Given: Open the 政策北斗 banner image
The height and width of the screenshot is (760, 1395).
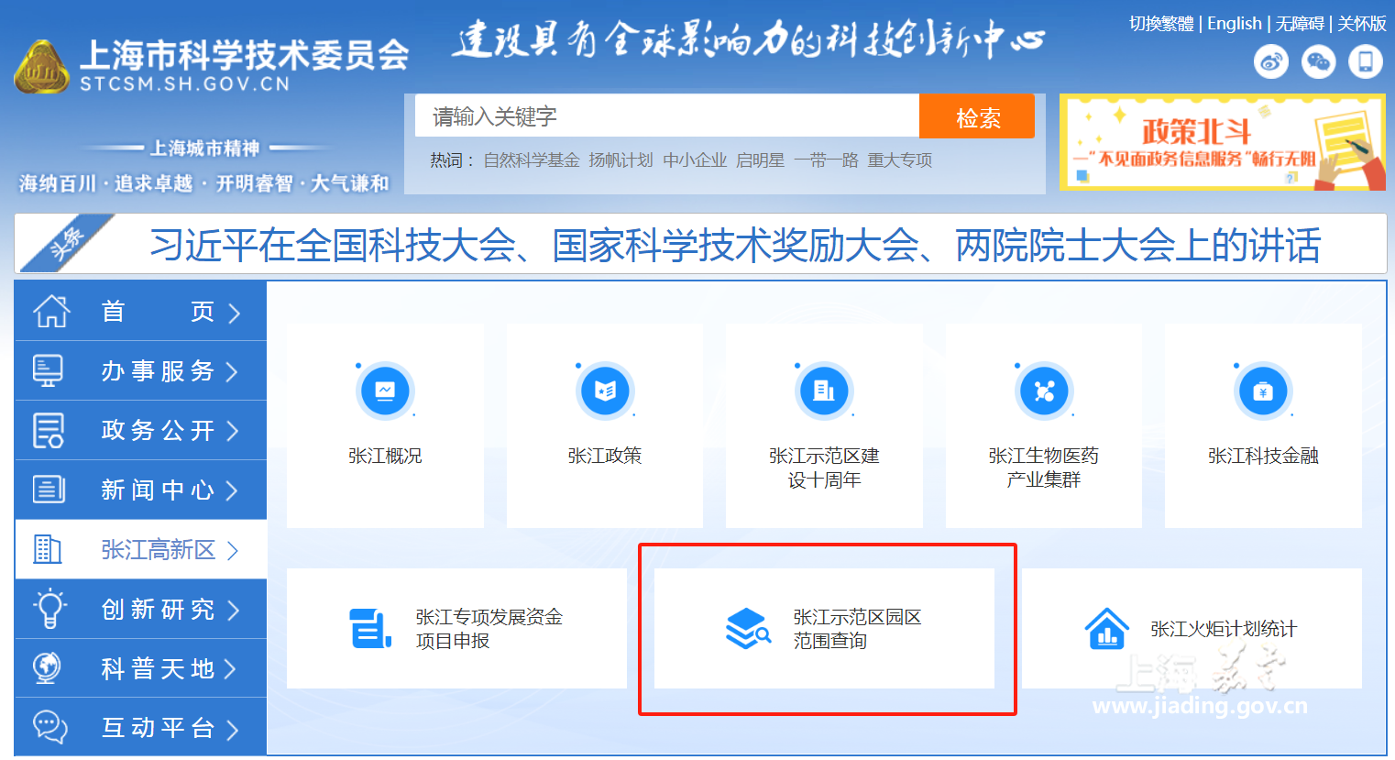Looking at the screenshot, I should (x=1222, y=142).
